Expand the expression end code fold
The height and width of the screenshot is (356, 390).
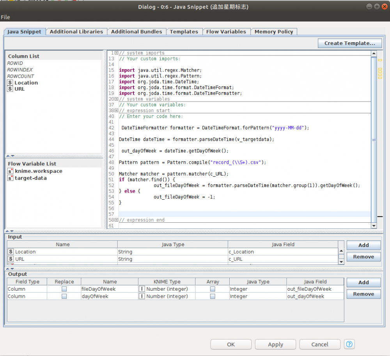click(116, 220)
